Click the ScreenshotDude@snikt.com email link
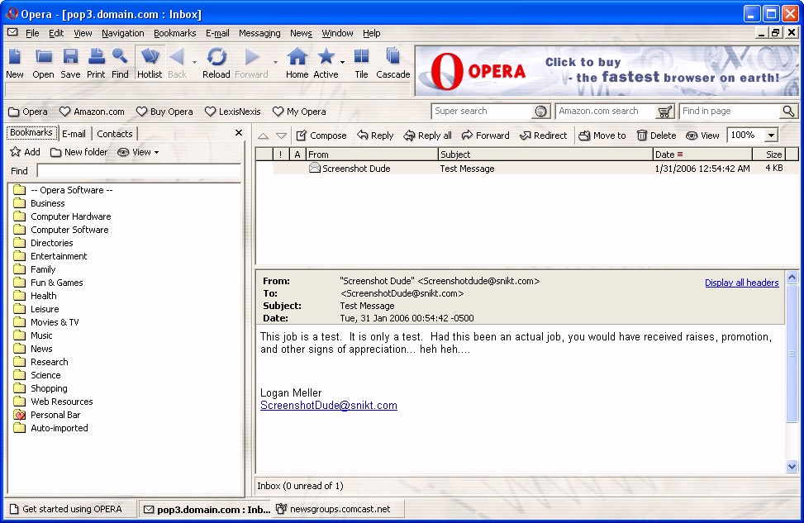 (x=329, y=406)
